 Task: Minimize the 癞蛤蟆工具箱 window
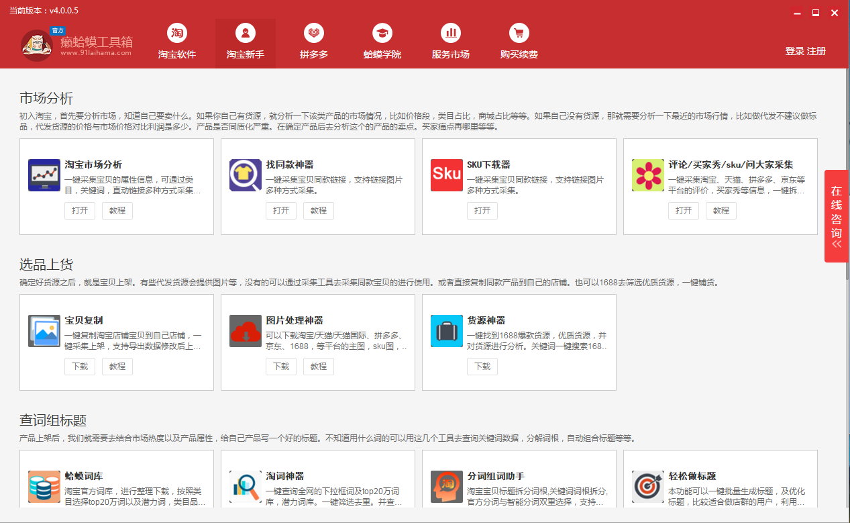coord(797,12)
